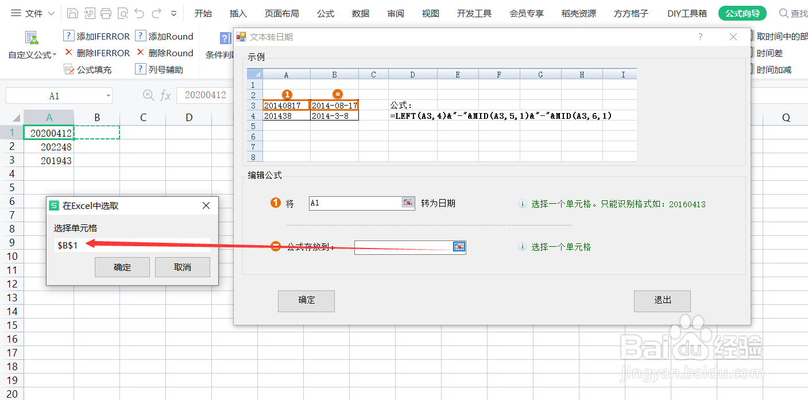Click the Undo arrow icon

pos(140,13)
